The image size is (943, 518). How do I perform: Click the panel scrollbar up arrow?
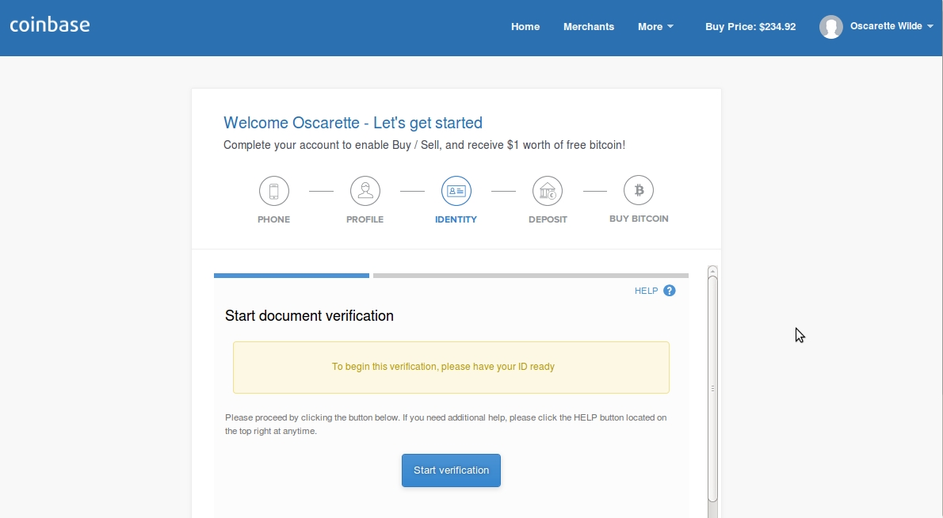pos(712,271)
